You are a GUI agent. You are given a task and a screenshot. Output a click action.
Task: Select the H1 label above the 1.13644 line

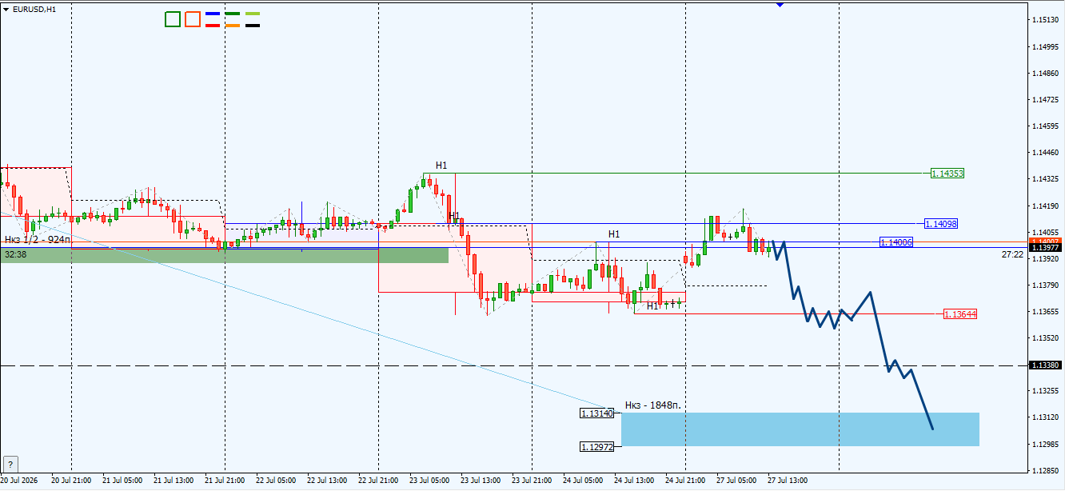pyautogui.click(x=652, y=306)
